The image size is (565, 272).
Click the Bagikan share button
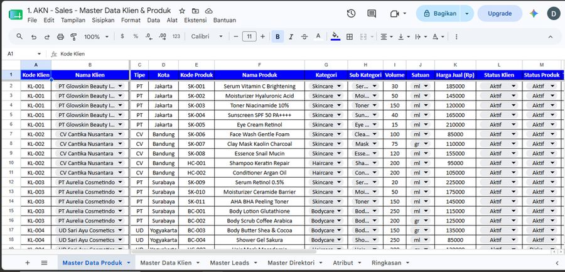pyautogui.click(x=439, y=13)
